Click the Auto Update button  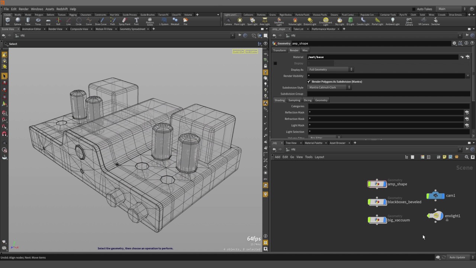click(457, 257)
